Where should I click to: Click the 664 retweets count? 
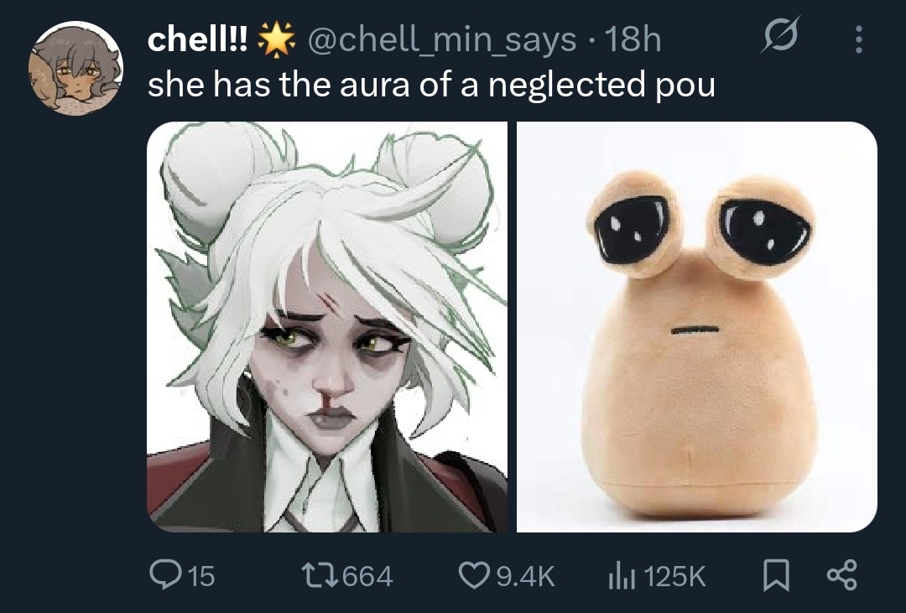[368, 576]
